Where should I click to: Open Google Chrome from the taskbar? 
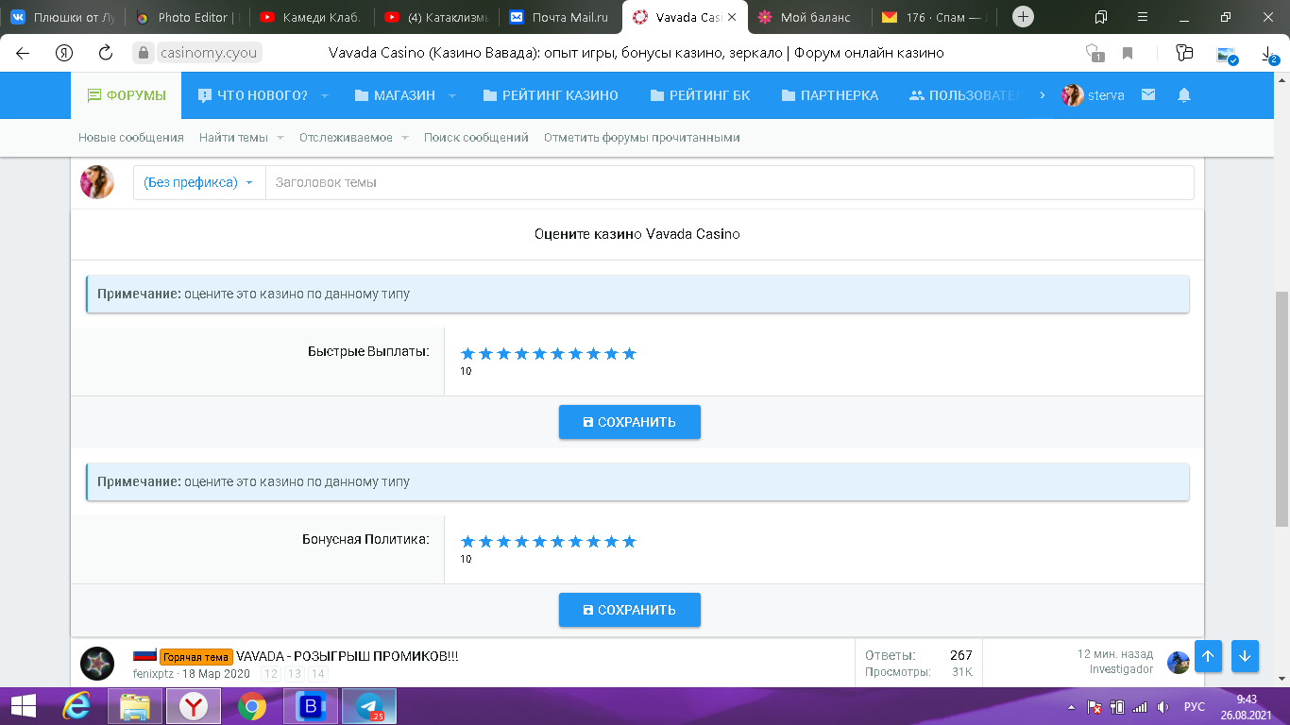pos(251,706)
